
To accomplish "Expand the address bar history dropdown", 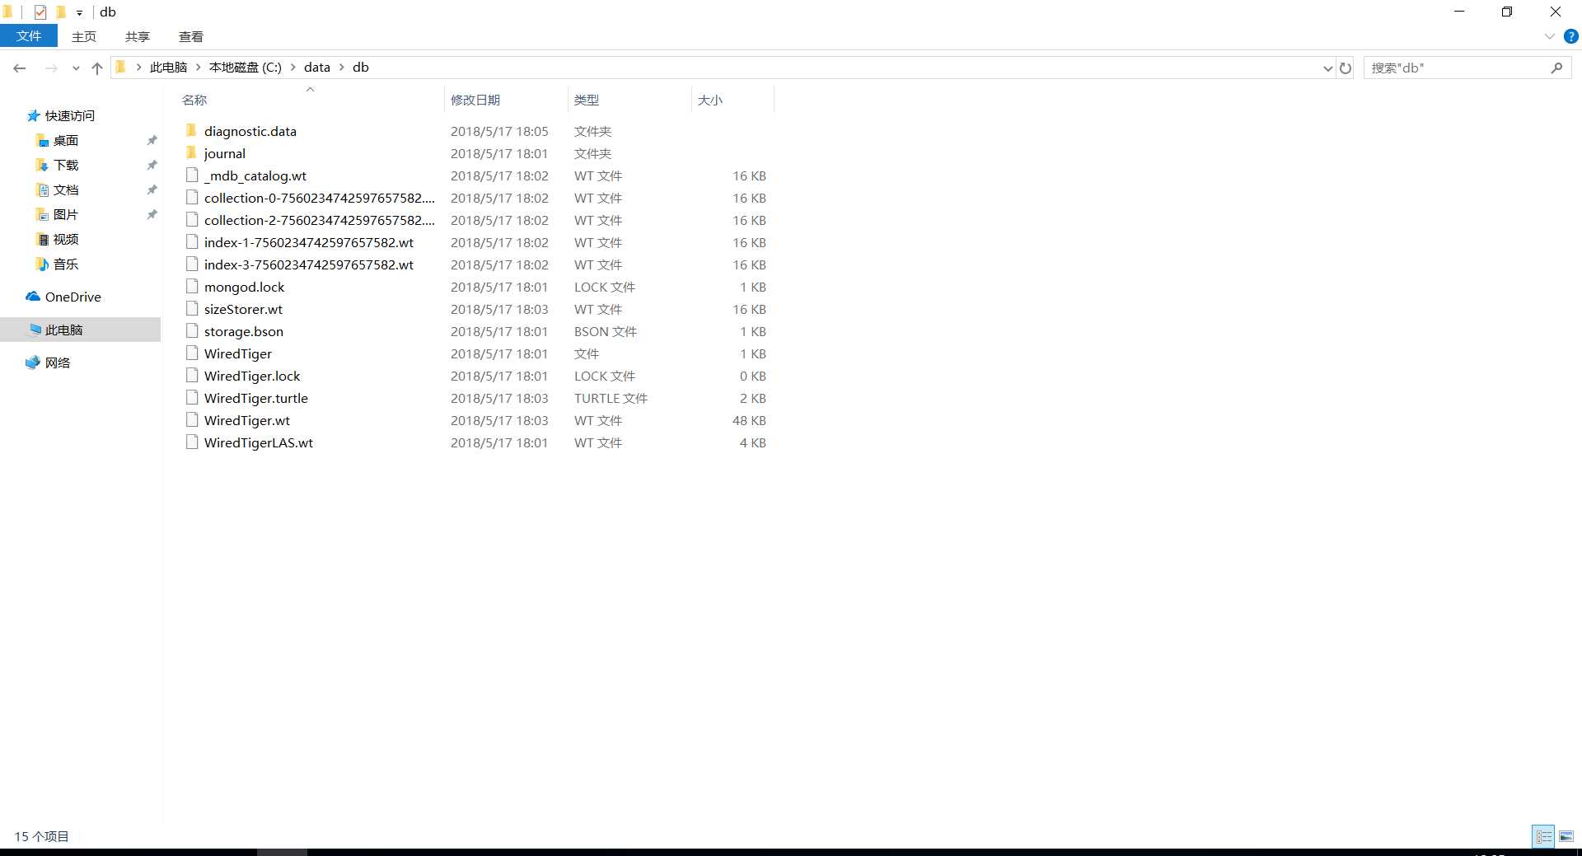I will coord(1327,68).
